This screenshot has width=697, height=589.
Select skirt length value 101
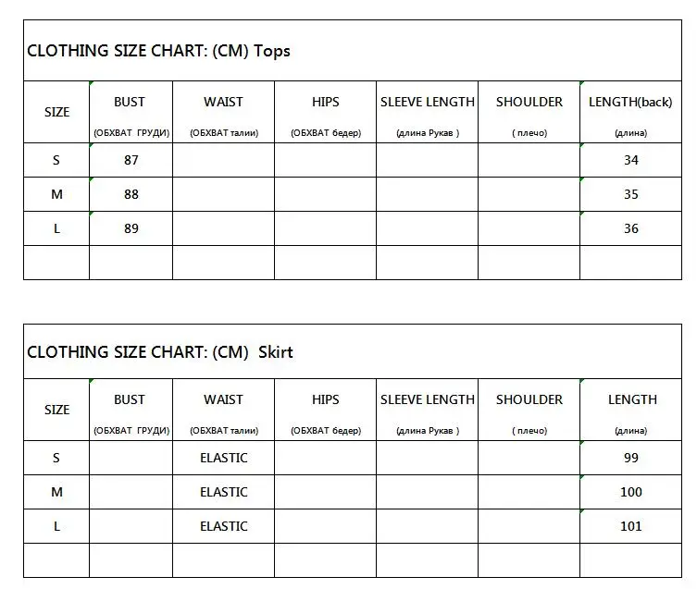click(x=630, y=526)
